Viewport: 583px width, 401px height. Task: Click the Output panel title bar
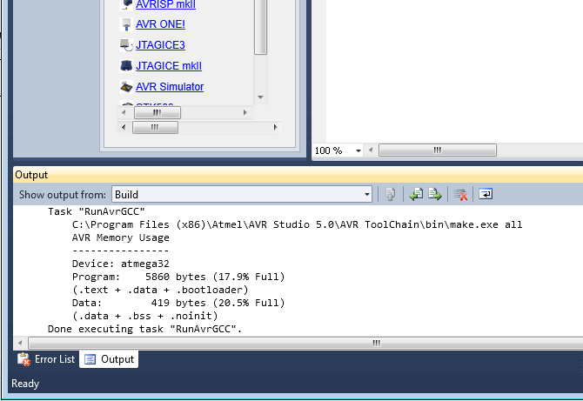tap(298, 175)
